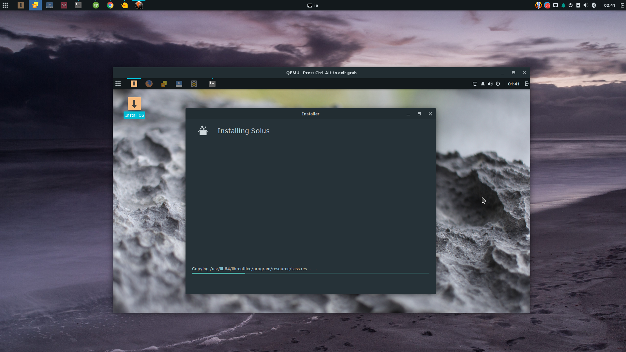Open host notifications bell icon
Screen dimensions: 626x352
(x=563, y=5)
